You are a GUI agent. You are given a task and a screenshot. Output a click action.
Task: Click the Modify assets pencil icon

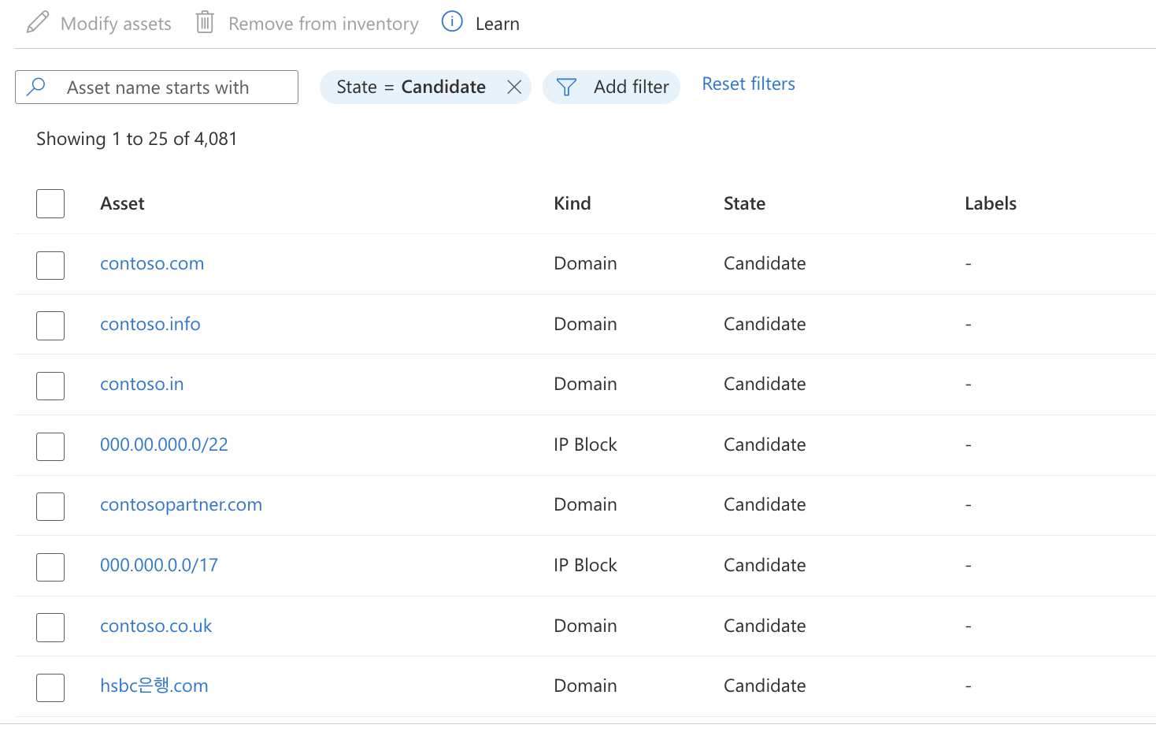pos(38,23)
